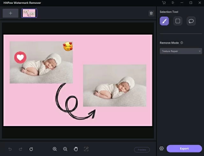Screen dimensions: 204x156
Task: Click the redo arrow icon
Action: click(20, 149)
